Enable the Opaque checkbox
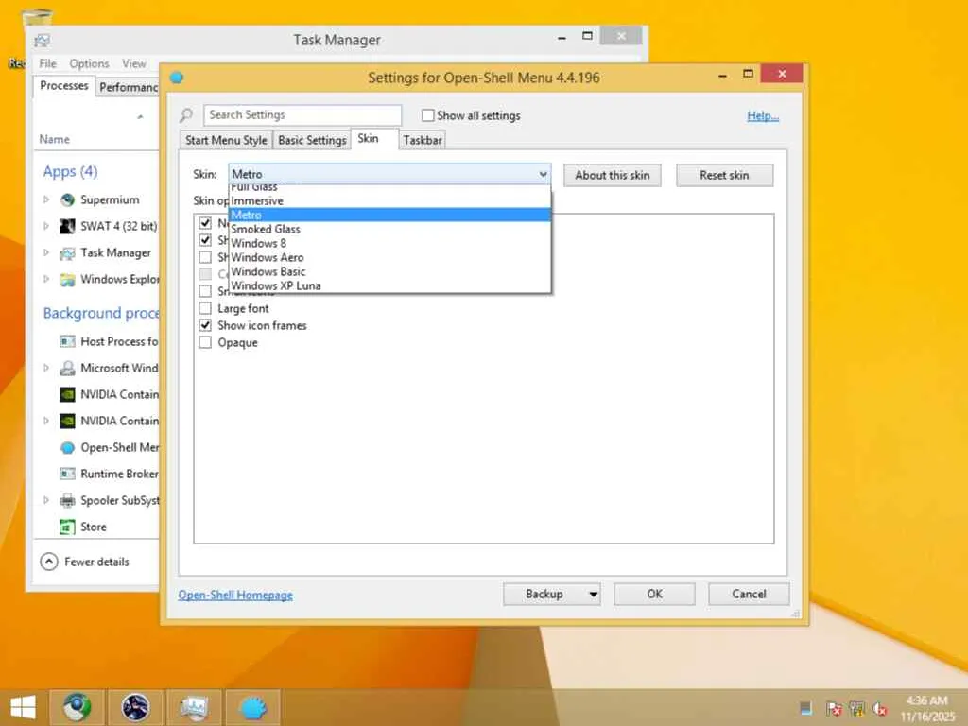Image resolution: width=968 pixels, height=726 pixels. (x=205, y=342)
